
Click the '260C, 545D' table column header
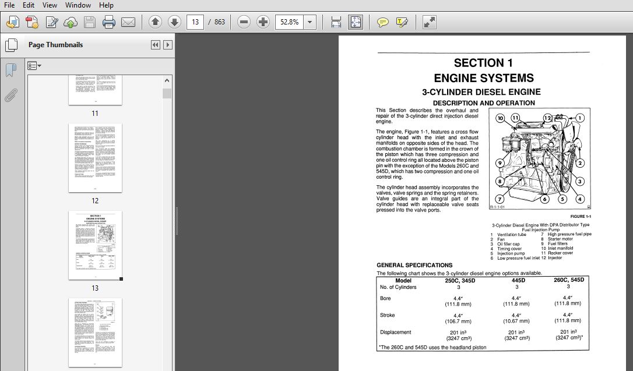(x=569, y=280)
